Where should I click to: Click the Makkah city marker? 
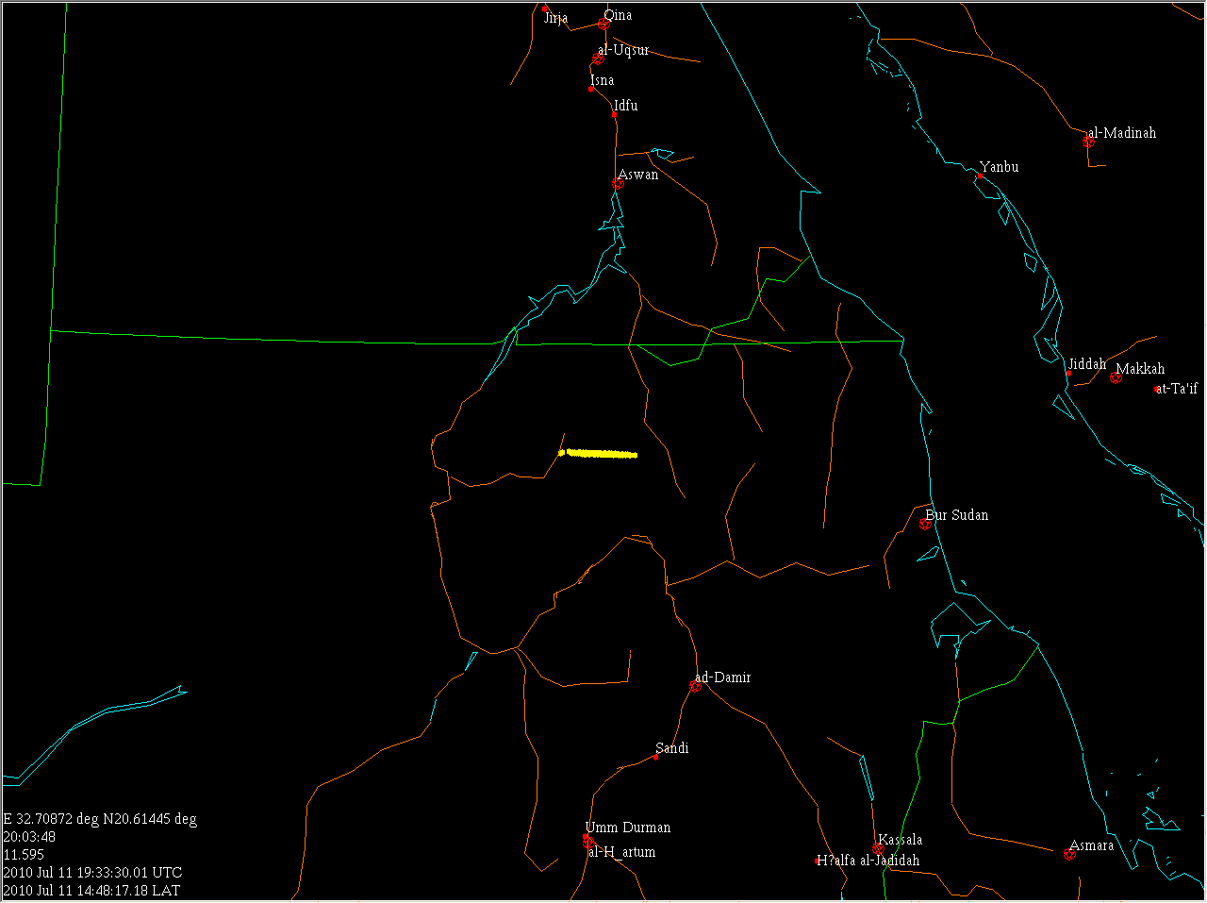click(x=1116, y=377)
